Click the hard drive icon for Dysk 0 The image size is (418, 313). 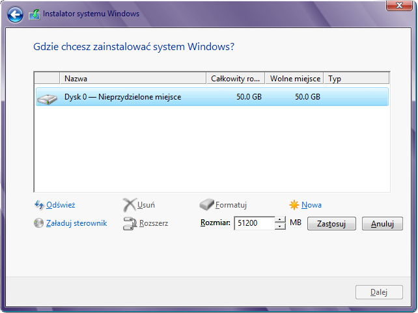[47, 99]
